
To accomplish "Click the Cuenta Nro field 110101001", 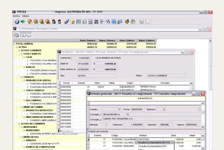I will point(81,58).
